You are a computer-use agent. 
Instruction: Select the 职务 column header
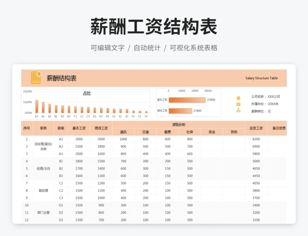44,128
